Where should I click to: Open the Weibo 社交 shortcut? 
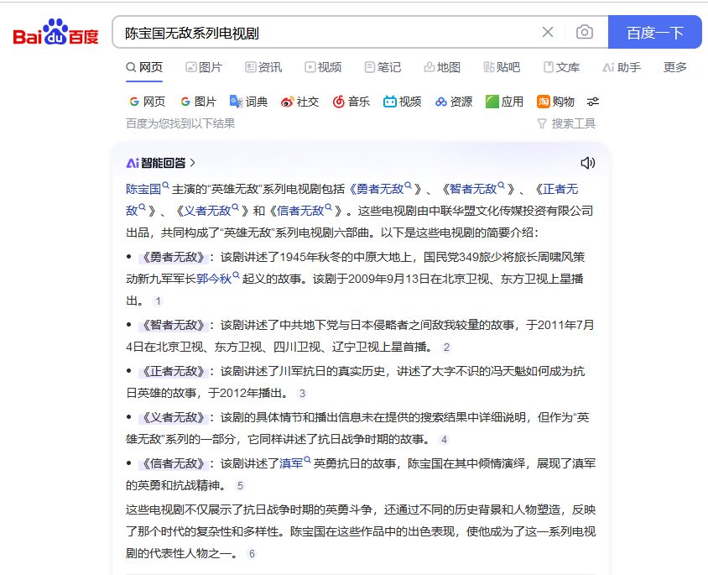coord(299,102)
